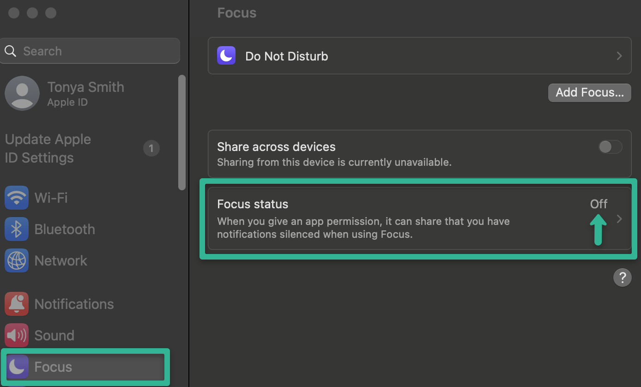641x387 pixels.
Task: Click the magnifying glass in the search field
Action: pos(10,51)
